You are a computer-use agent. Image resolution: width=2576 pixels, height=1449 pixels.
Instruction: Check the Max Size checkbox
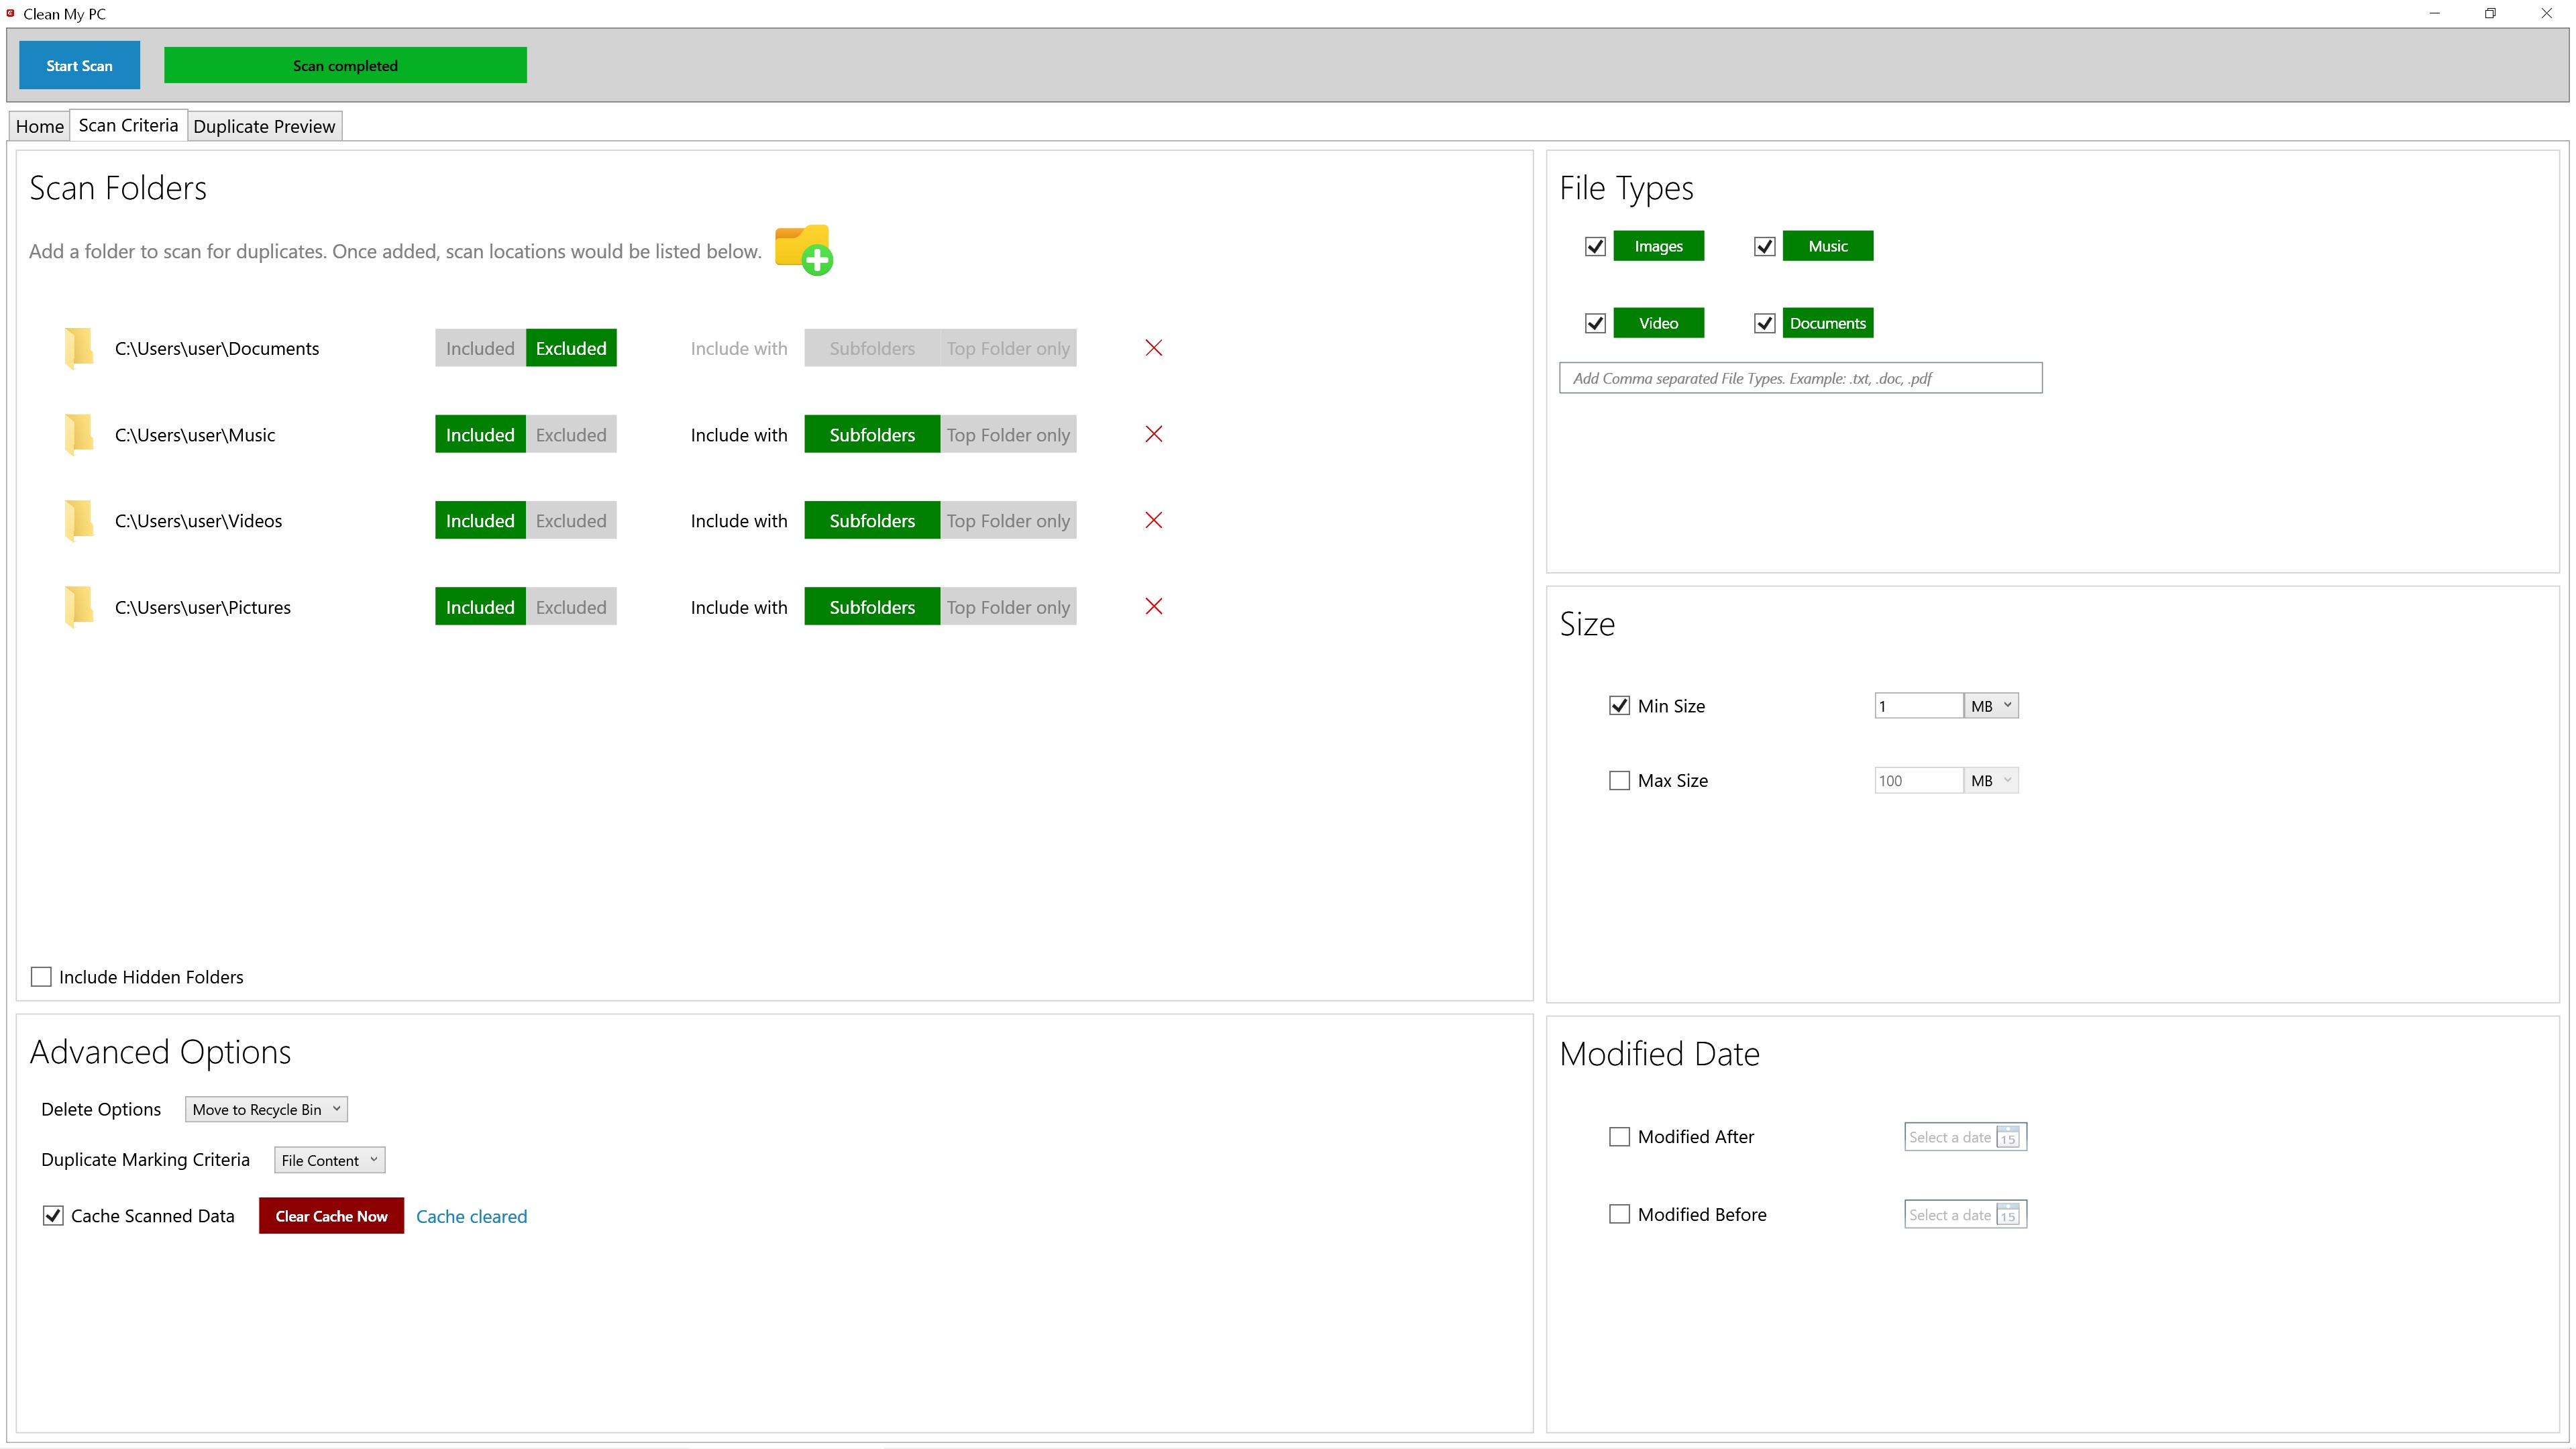(1619, 780)
